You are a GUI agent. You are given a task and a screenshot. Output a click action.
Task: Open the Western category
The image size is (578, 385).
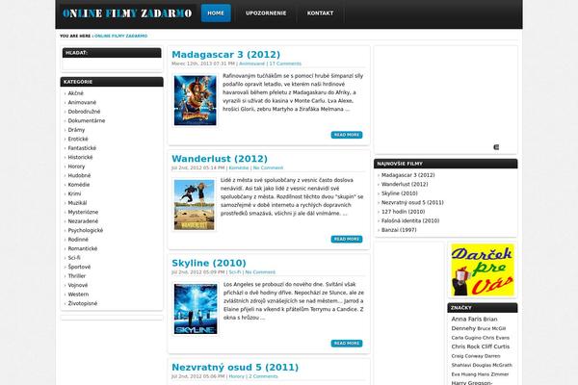[78, 295]
